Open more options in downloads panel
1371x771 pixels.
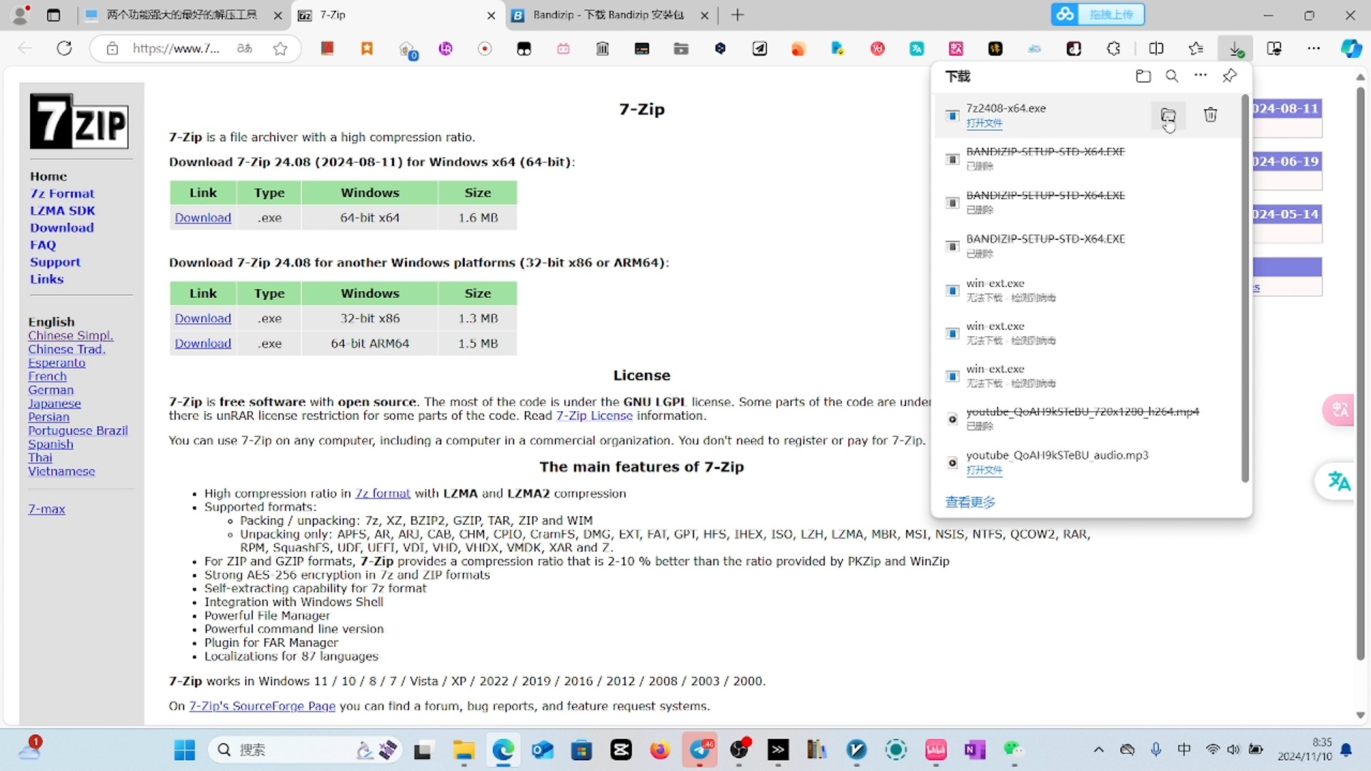pyautogui.click(x=1200, y=75)
